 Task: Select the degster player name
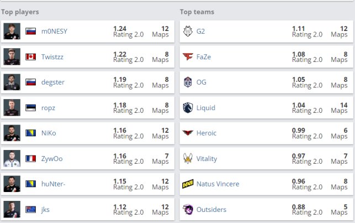[53, 82]
